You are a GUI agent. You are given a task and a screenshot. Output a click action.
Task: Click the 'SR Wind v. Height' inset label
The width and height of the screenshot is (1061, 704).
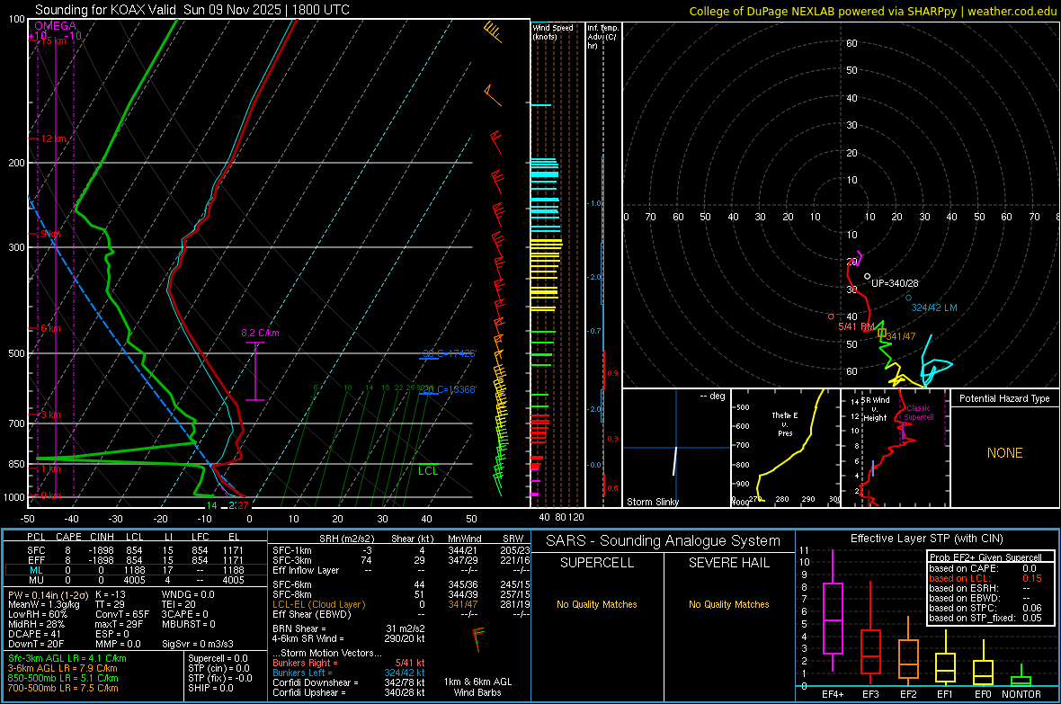(876, 409)
